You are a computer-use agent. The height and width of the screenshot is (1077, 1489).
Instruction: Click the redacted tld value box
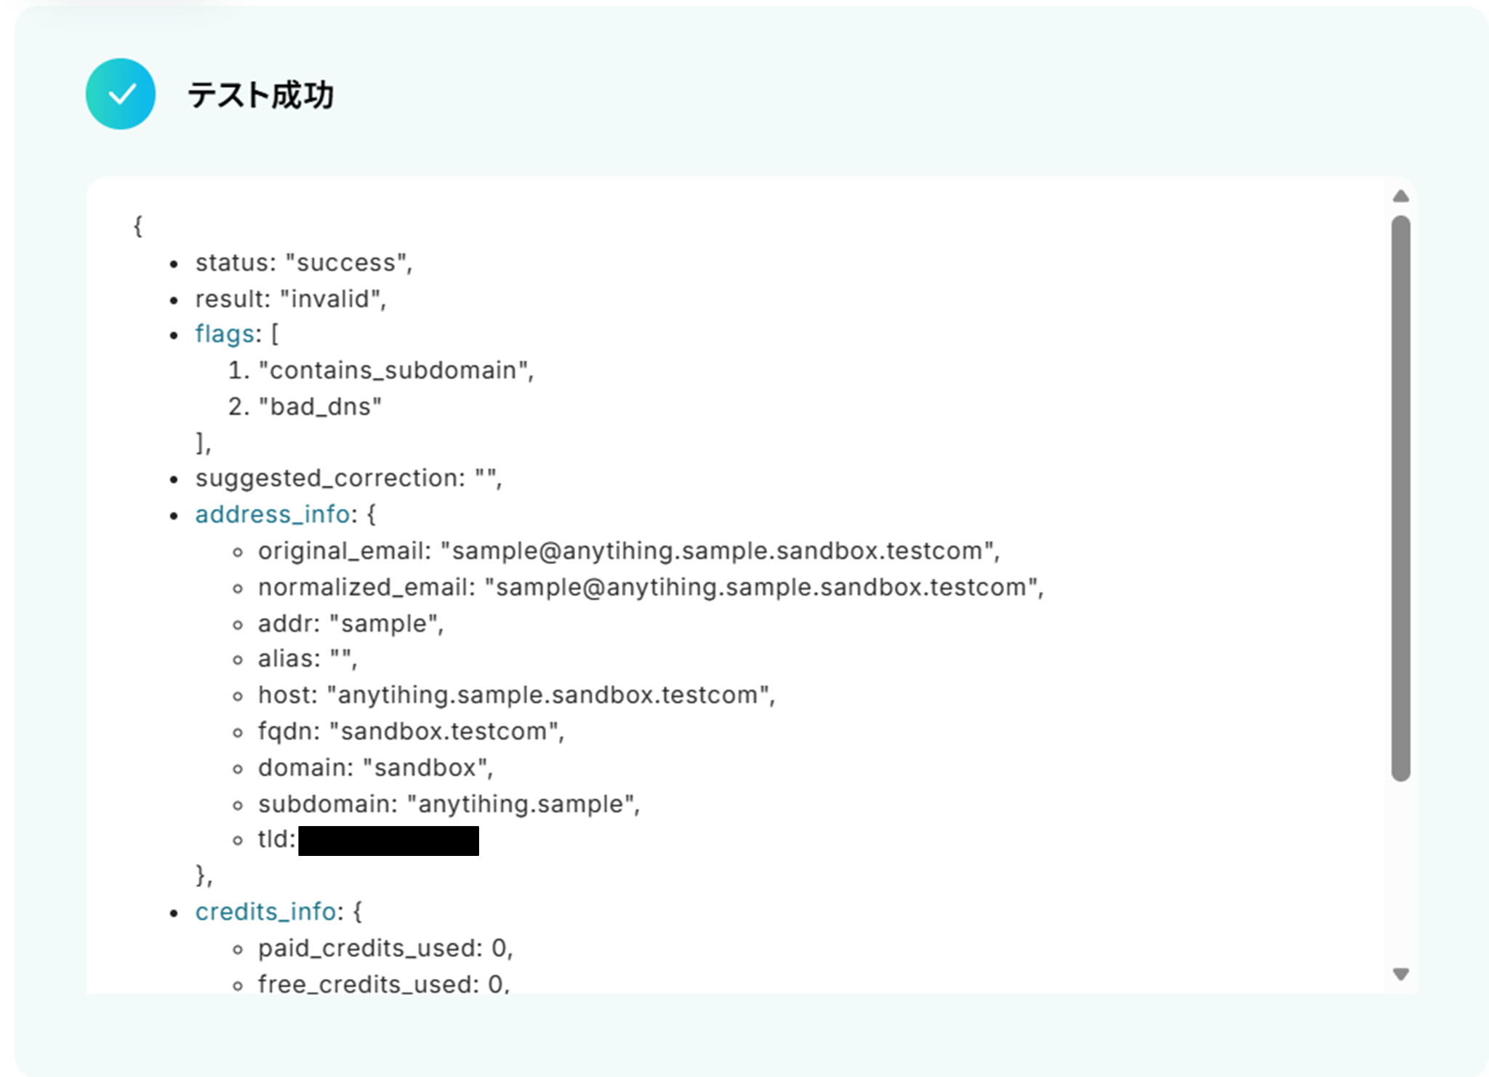pyautogui.click(x=388, y=841)
